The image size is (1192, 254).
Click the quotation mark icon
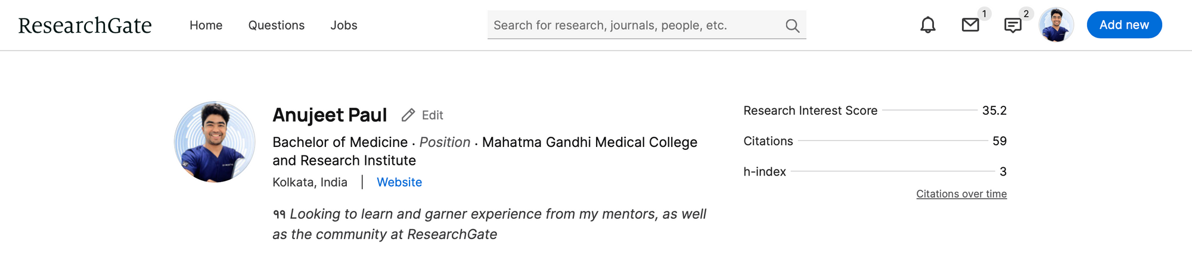coord(279,214)
